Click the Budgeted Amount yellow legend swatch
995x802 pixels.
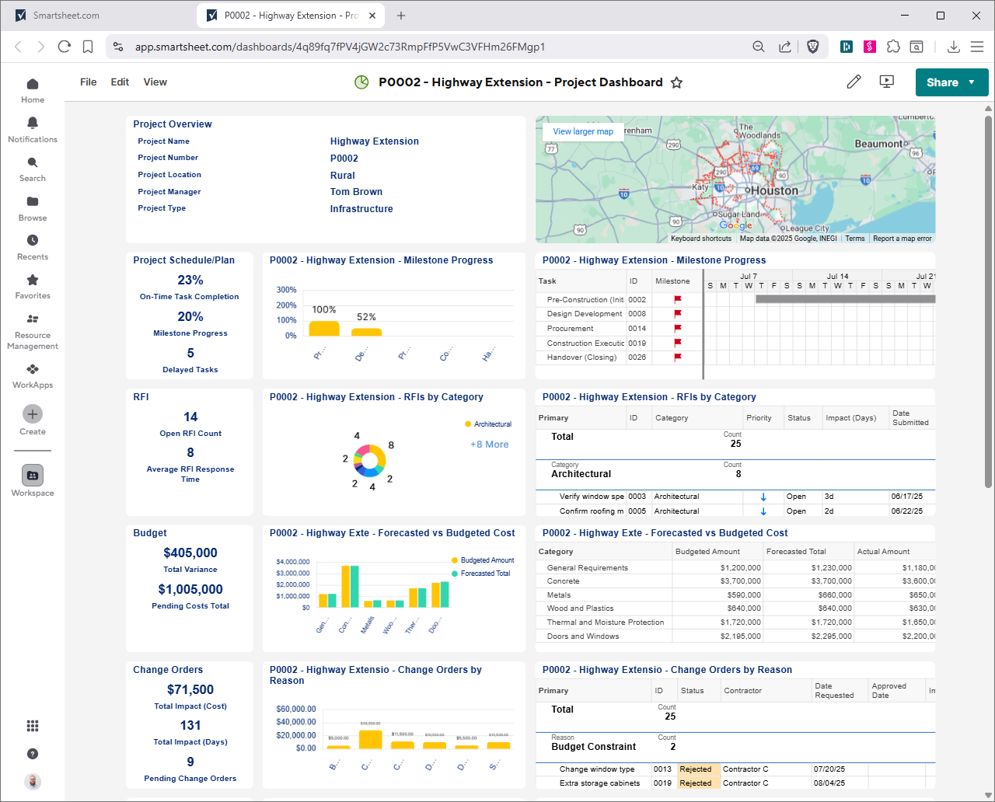click(455, 560)
